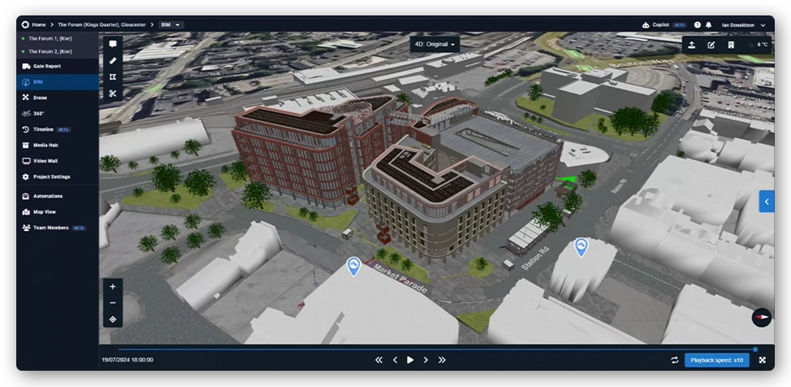
Task: Click the Drone sidebar icon
Action: 26,98
